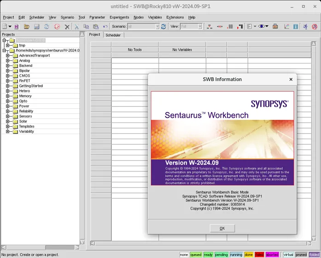
Task: Click refresh icon next to Scenario box
Action: (x=163, y=26)
